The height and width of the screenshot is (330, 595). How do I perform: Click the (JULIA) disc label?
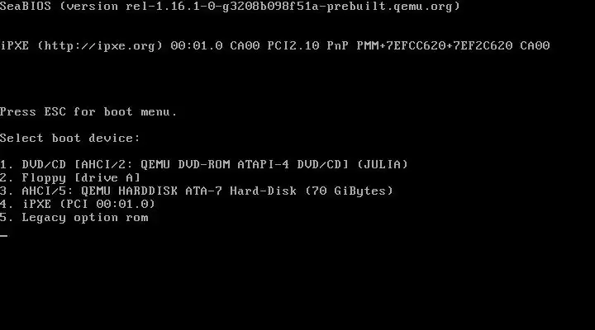point(383,164)
